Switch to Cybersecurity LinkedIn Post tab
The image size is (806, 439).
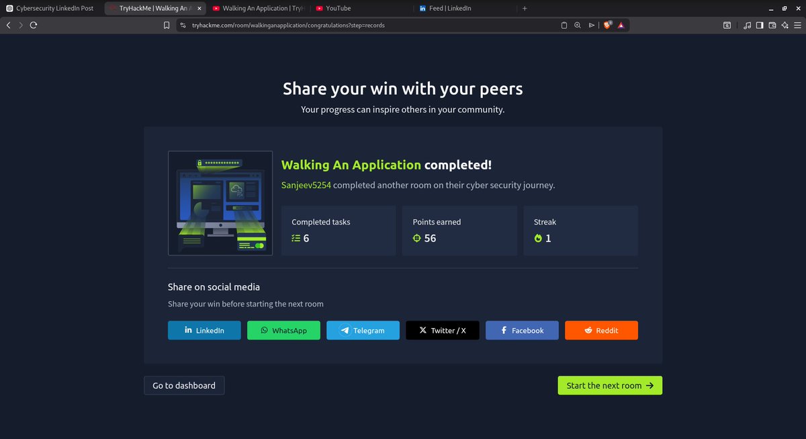51,8
